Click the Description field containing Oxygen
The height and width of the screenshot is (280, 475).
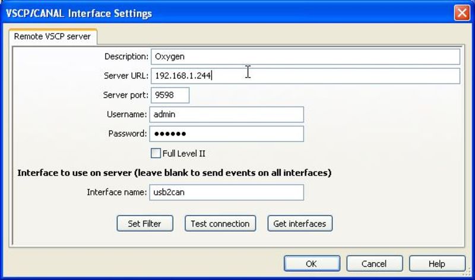tap(305, 56)
